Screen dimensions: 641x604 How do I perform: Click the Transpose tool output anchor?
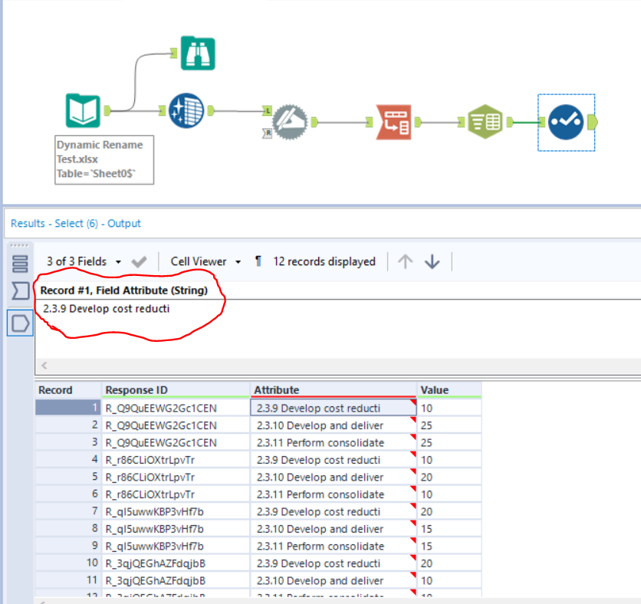point(418,122)
